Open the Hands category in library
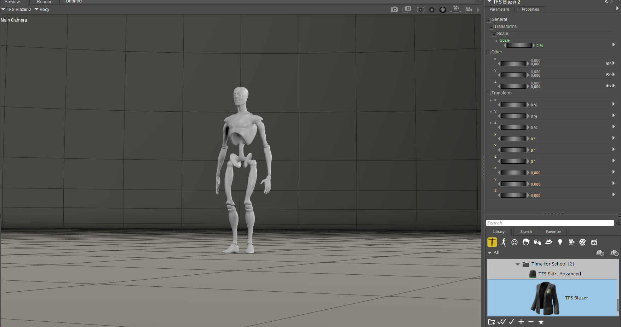Screen dimensions: 621x327 click(x=537, y=242)
